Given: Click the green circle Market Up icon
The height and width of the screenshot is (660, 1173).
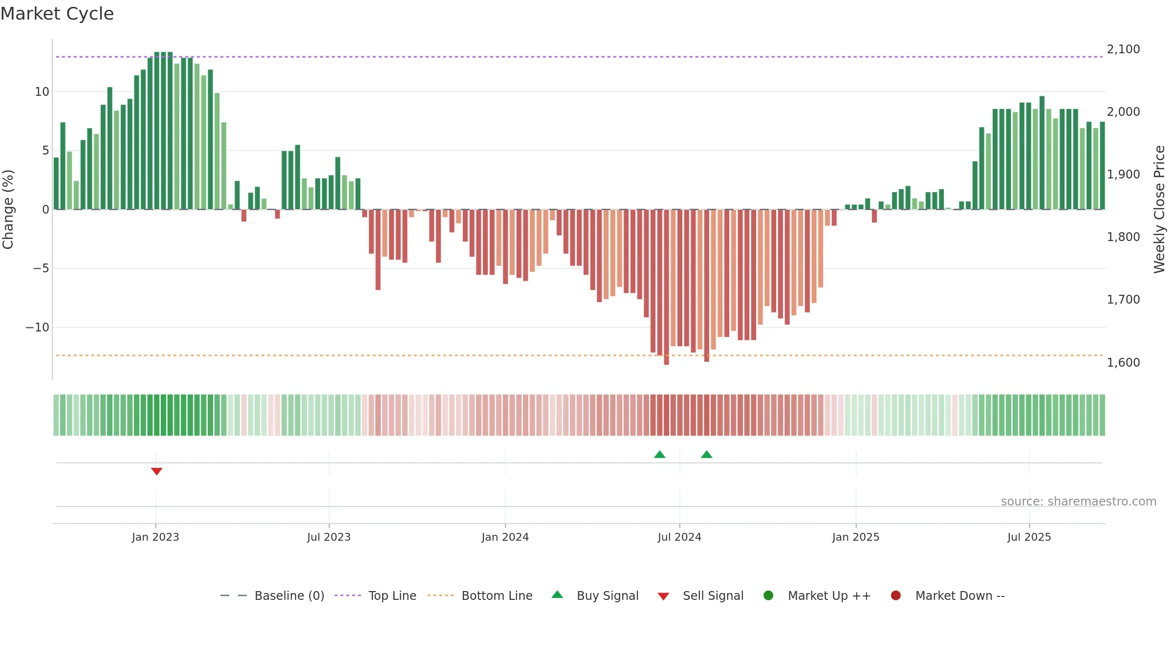Looking at the screenshot, I should [x=768, y=595].
